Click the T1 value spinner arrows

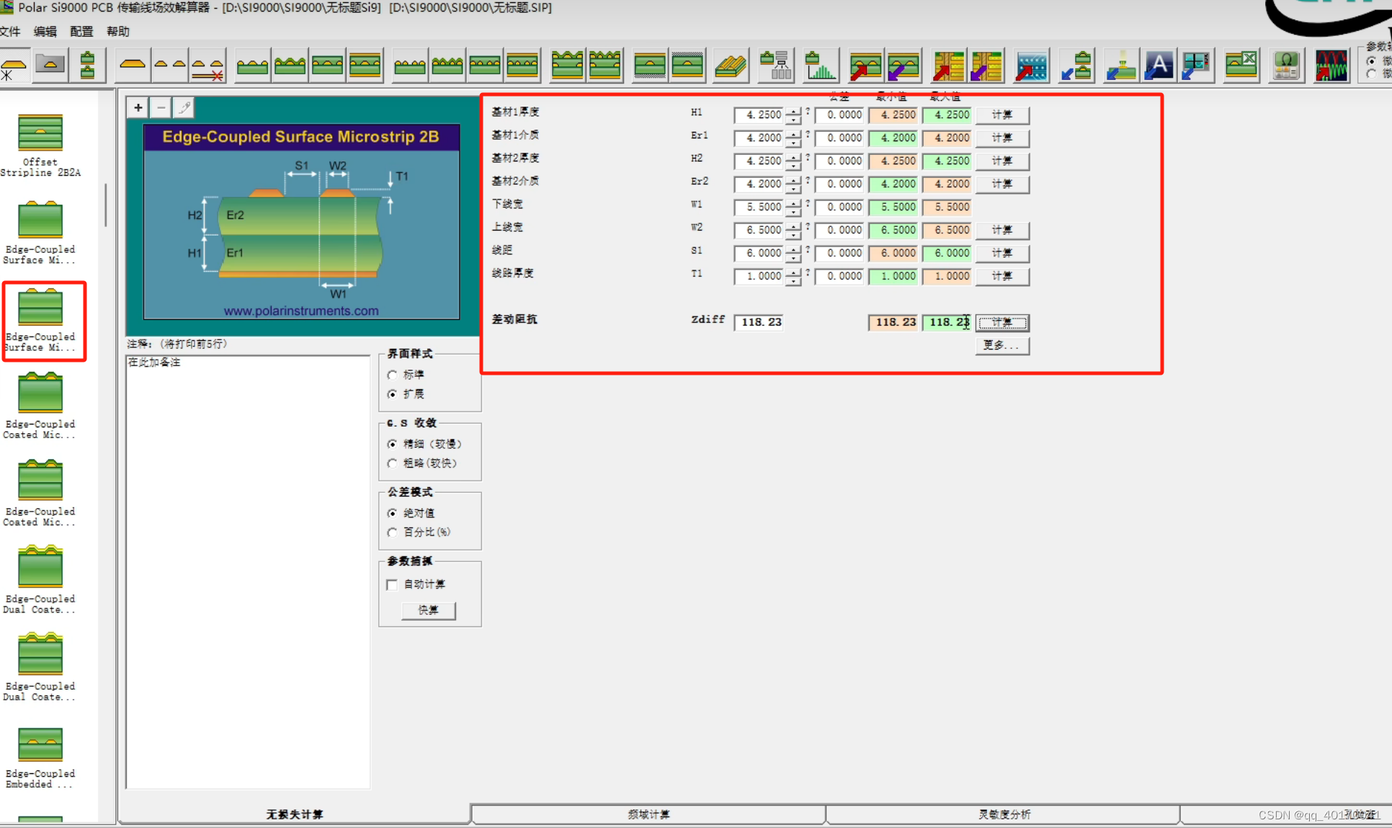coord(793,276)
